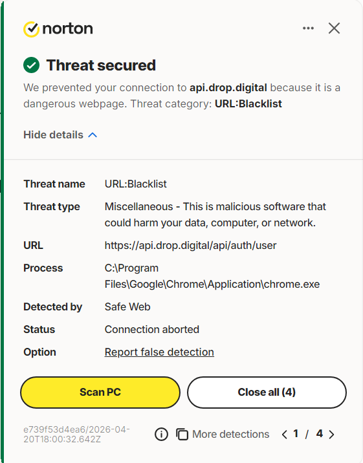The height and width of the screenshot is (463, 363).
Task: Click the bold api.drop.digital domain name
Action: coord(228,88)
